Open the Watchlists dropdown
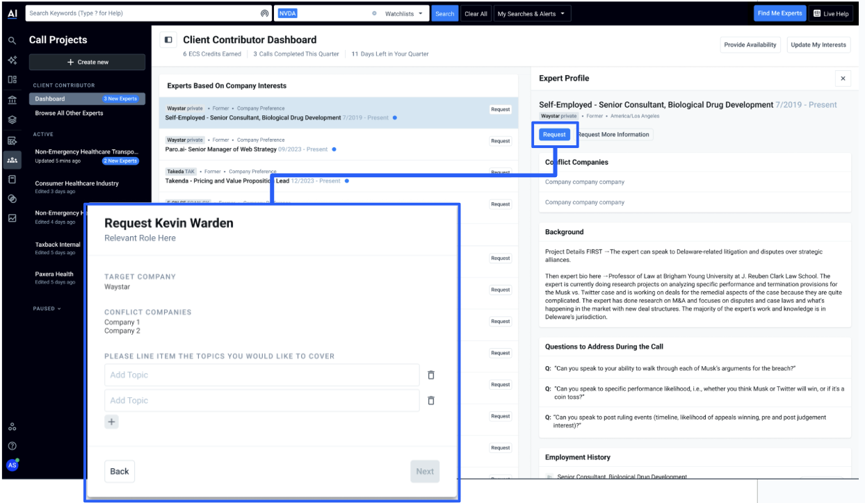The image size is (865, 503). pyautogui.click(x=407, y=14)
